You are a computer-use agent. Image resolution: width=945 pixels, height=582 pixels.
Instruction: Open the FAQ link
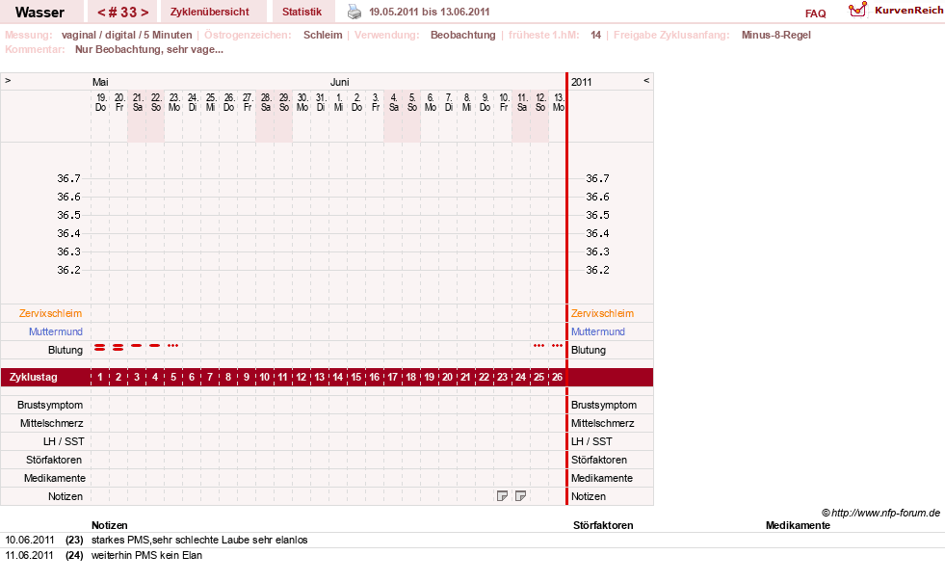(x=815, y=13)
